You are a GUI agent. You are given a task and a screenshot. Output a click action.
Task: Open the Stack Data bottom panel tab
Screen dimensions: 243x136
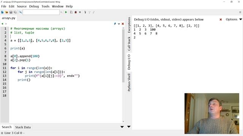point(23,127)
